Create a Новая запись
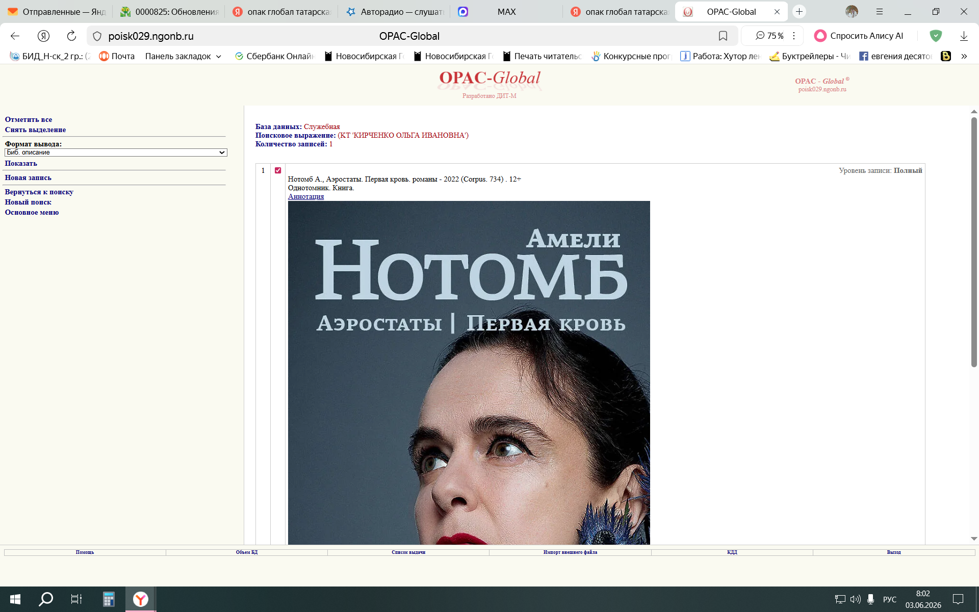Viewport: 979px width, 612px height. coord(28,177)
